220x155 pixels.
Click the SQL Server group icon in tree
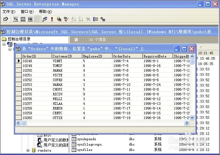14,49
